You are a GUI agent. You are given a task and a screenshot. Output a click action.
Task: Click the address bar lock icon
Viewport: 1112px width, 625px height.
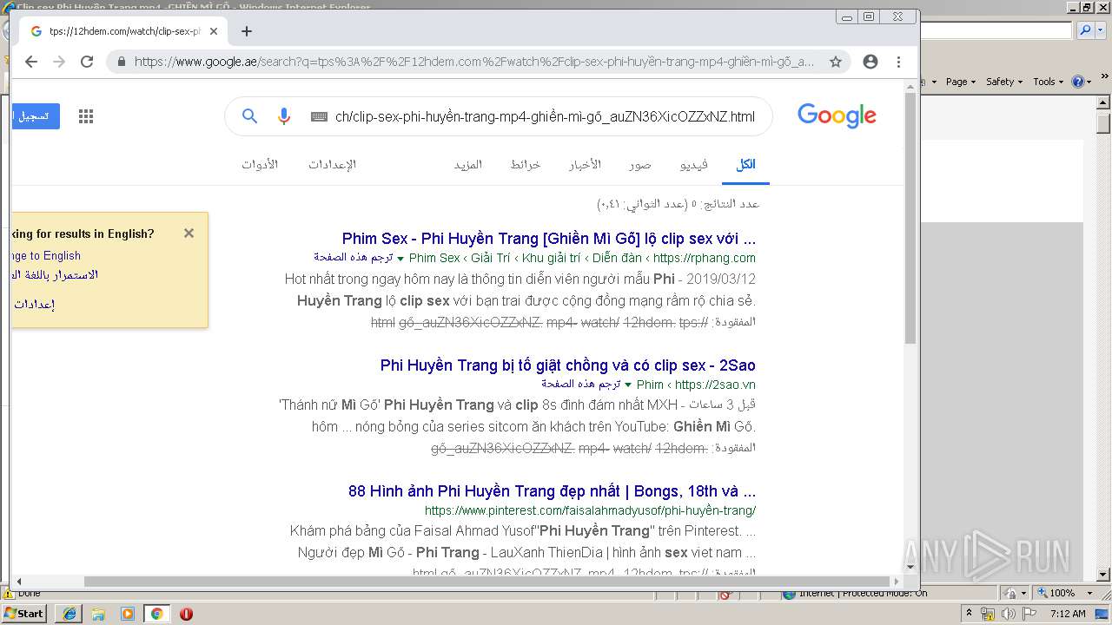point(121,62)
